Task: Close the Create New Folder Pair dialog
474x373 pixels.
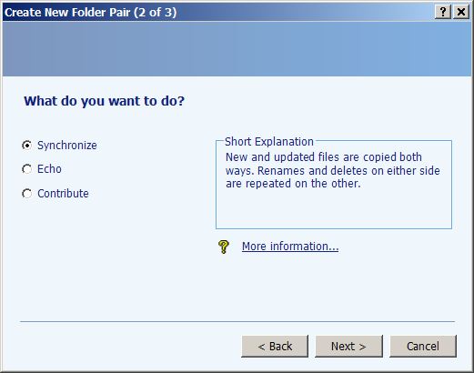Action: pos(461,12)
